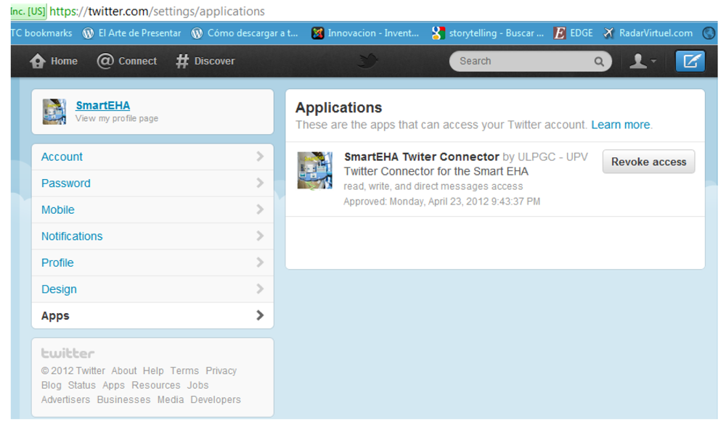The image size is (726, 427).
Task: Open the Account settings section
Action: pyautogui.click(x=152, y=157)
